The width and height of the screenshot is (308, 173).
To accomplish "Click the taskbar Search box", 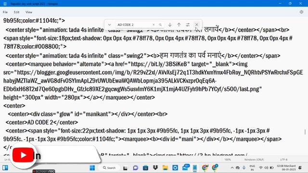I will click(x=109, y=168).
